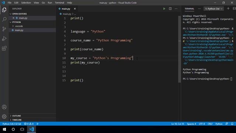Open the Terminal menu

59,3
